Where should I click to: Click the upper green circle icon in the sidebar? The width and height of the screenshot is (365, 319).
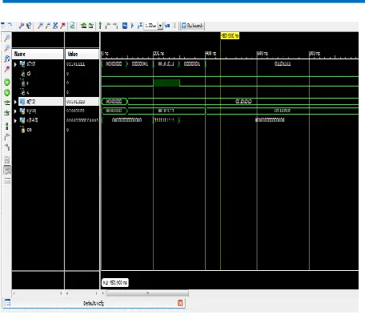(x=7, y=83)
